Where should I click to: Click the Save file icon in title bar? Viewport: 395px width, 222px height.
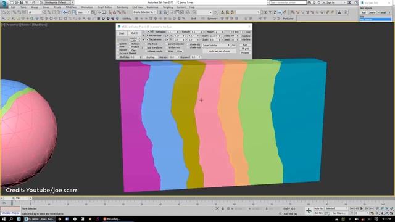coord(22,2)
